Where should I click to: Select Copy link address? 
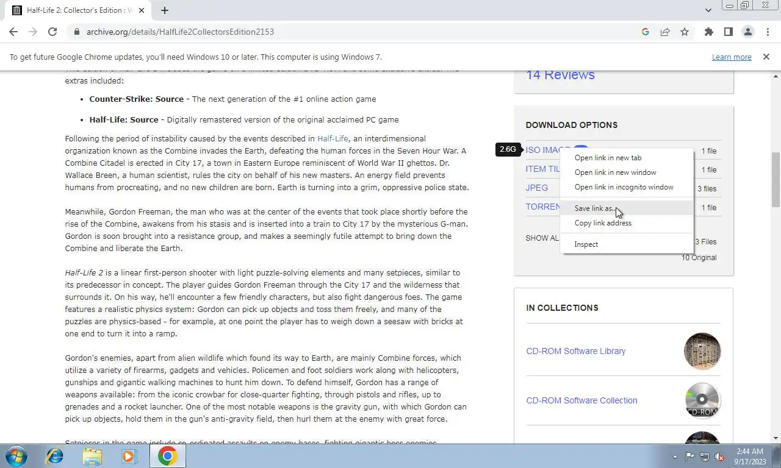(627, 223)
